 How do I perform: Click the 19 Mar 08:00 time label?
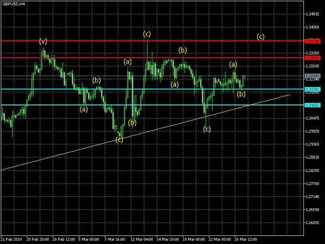(194, 240)
